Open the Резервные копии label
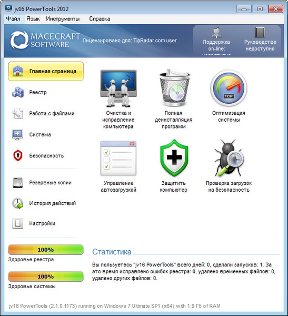 point(51,183)
